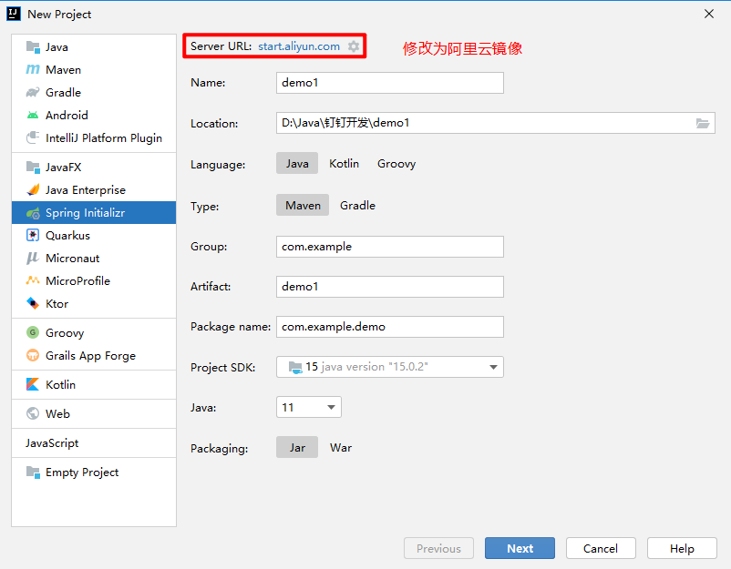Select the Groovy generator entry
The image size is (731, 569).
pyautogui.click(x=94, y=332)
